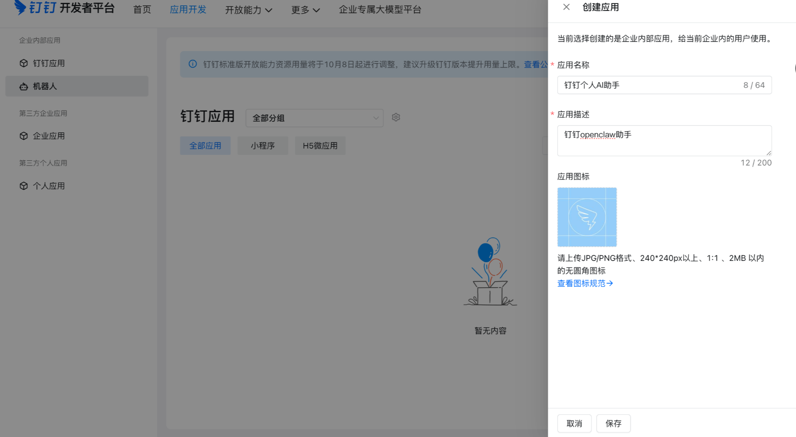Image resolution: width=796 pixels, height=437 pixels.
Task: Expand the 更多 menu
Action: pos(305,10)
